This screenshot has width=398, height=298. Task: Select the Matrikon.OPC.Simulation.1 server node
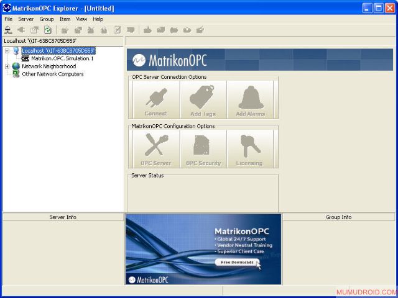pos(62,58)
